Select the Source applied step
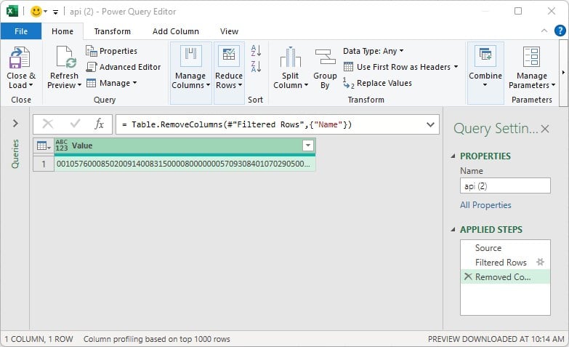The image size is (569, 347). pyautogui.click(x=488, y=248)
